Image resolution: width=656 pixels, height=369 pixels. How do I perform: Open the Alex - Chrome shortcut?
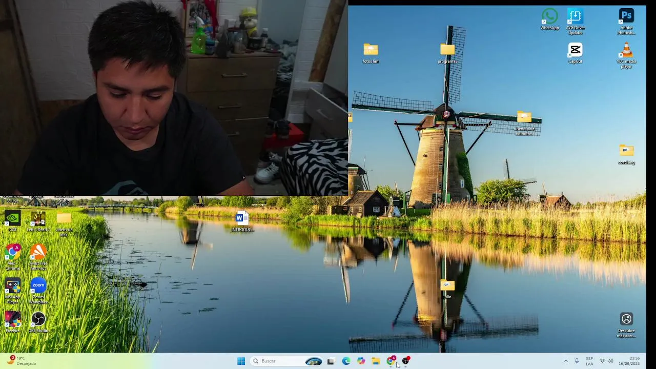click(12, 257)
